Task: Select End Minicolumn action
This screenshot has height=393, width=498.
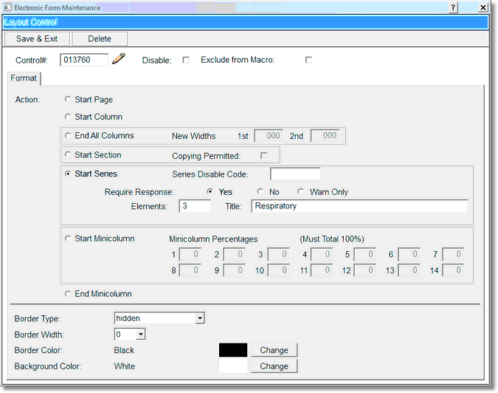Action: (68, 293)
